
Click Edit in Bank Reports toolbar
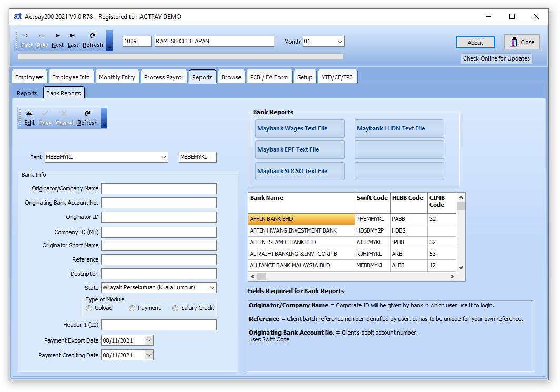29,118
